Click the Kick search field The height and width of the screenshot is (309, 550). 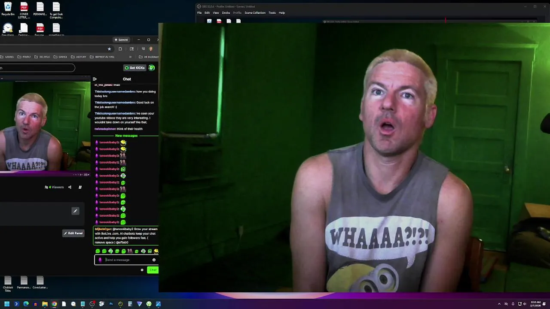[37, 68]
